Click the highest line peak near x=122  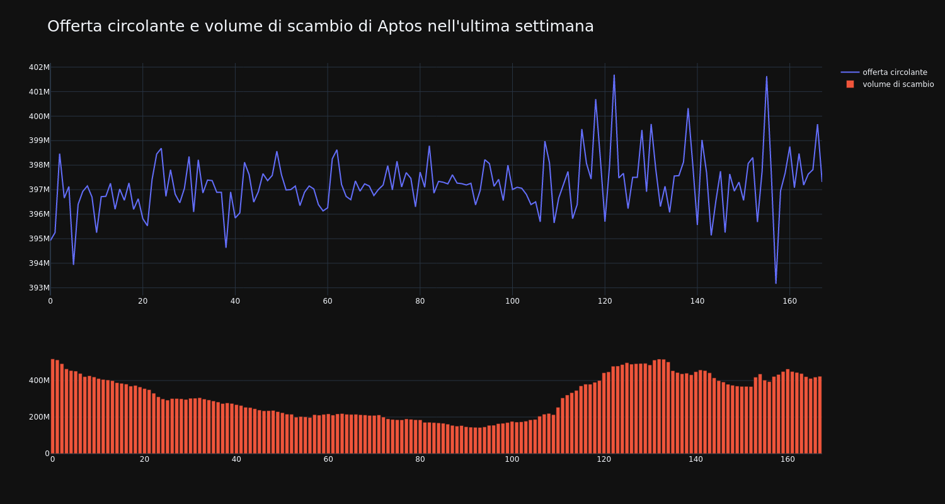coord(614,76)
